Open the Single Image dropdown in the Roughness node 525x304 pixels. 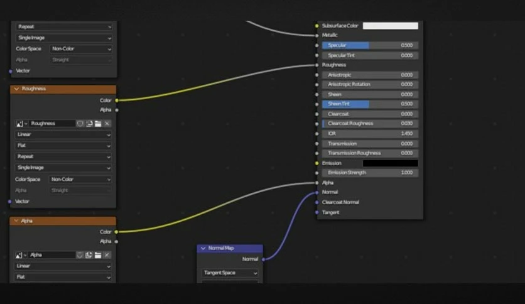tap(63, 168)
